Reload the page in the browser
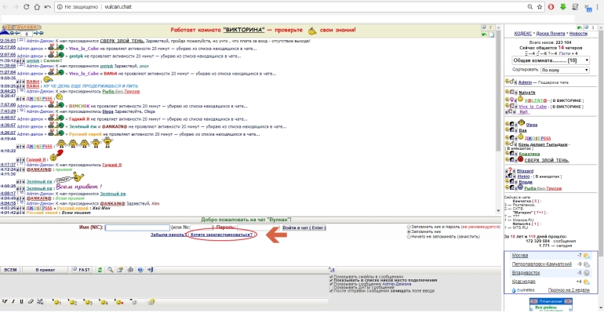Image resolution: width=604 pixels, height=313 pixels. click(26, 7)
